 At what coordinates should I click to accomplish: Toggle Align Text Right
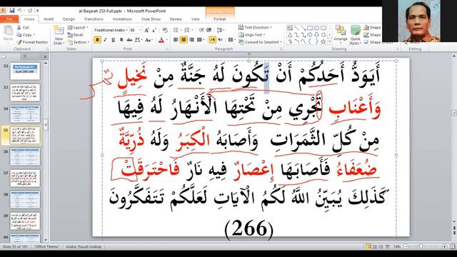tap(191, 40)
